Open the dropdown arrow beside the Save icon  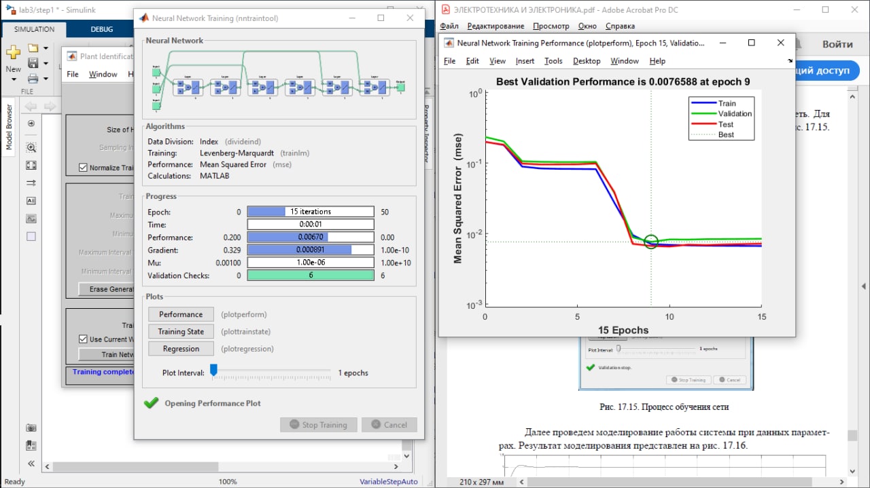pos(46,64)
